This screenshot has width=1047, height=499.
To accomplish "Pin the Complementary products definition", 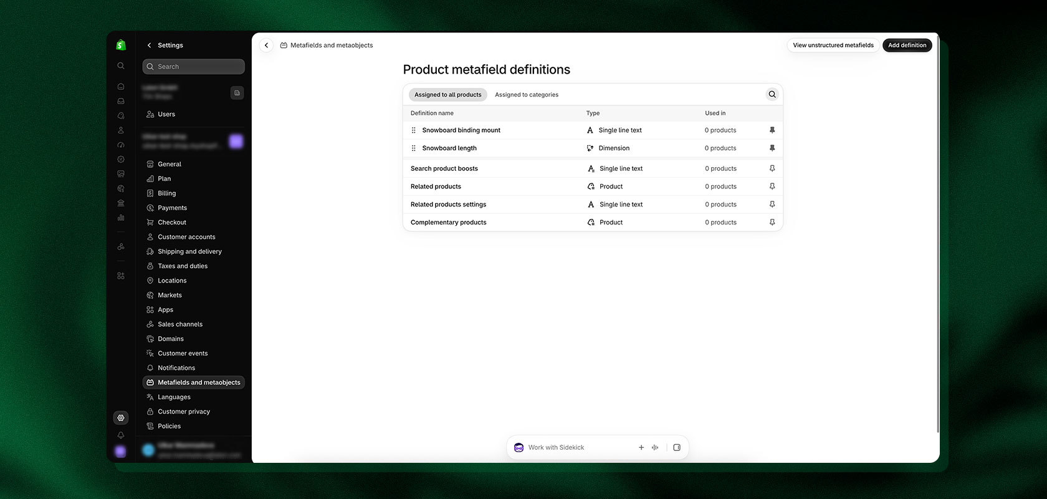I will 772,223.
